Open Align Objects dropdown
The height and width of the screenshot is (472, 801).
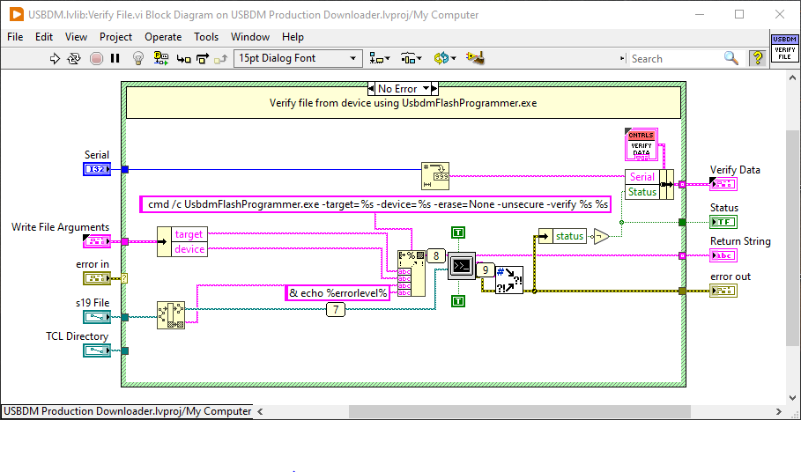point(380,58)
